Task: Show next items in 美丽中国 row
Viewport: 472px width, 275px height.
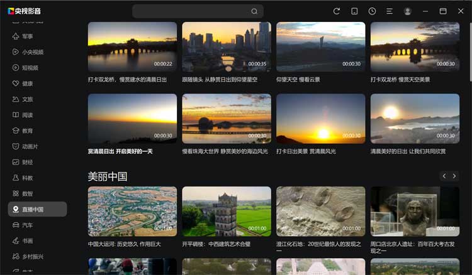Action: 454,176
